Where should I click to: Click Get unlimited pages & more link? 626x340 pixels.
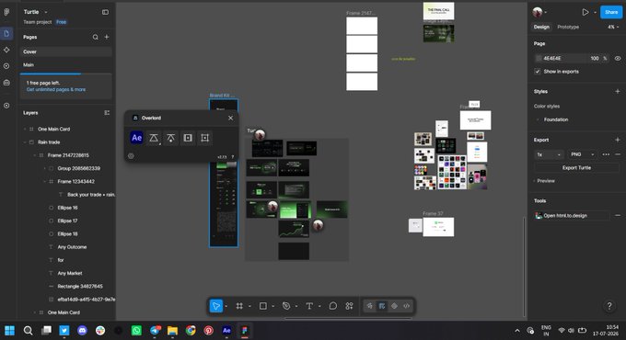(x=56, y=90)
